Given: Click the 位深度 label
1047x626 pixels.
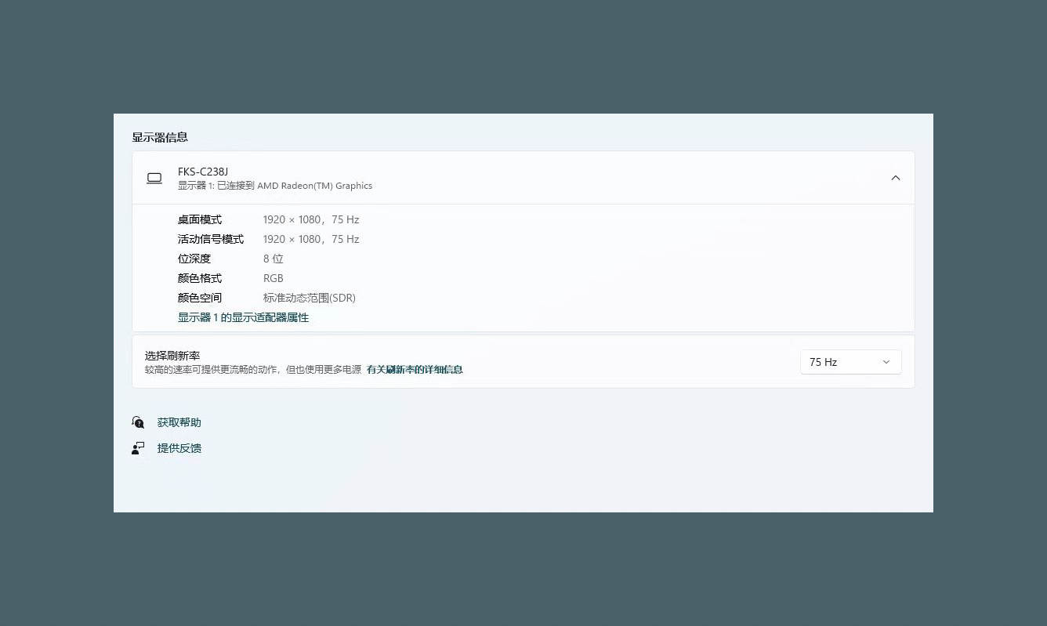Looking at the screenshot, I should (x=194, y=259).
